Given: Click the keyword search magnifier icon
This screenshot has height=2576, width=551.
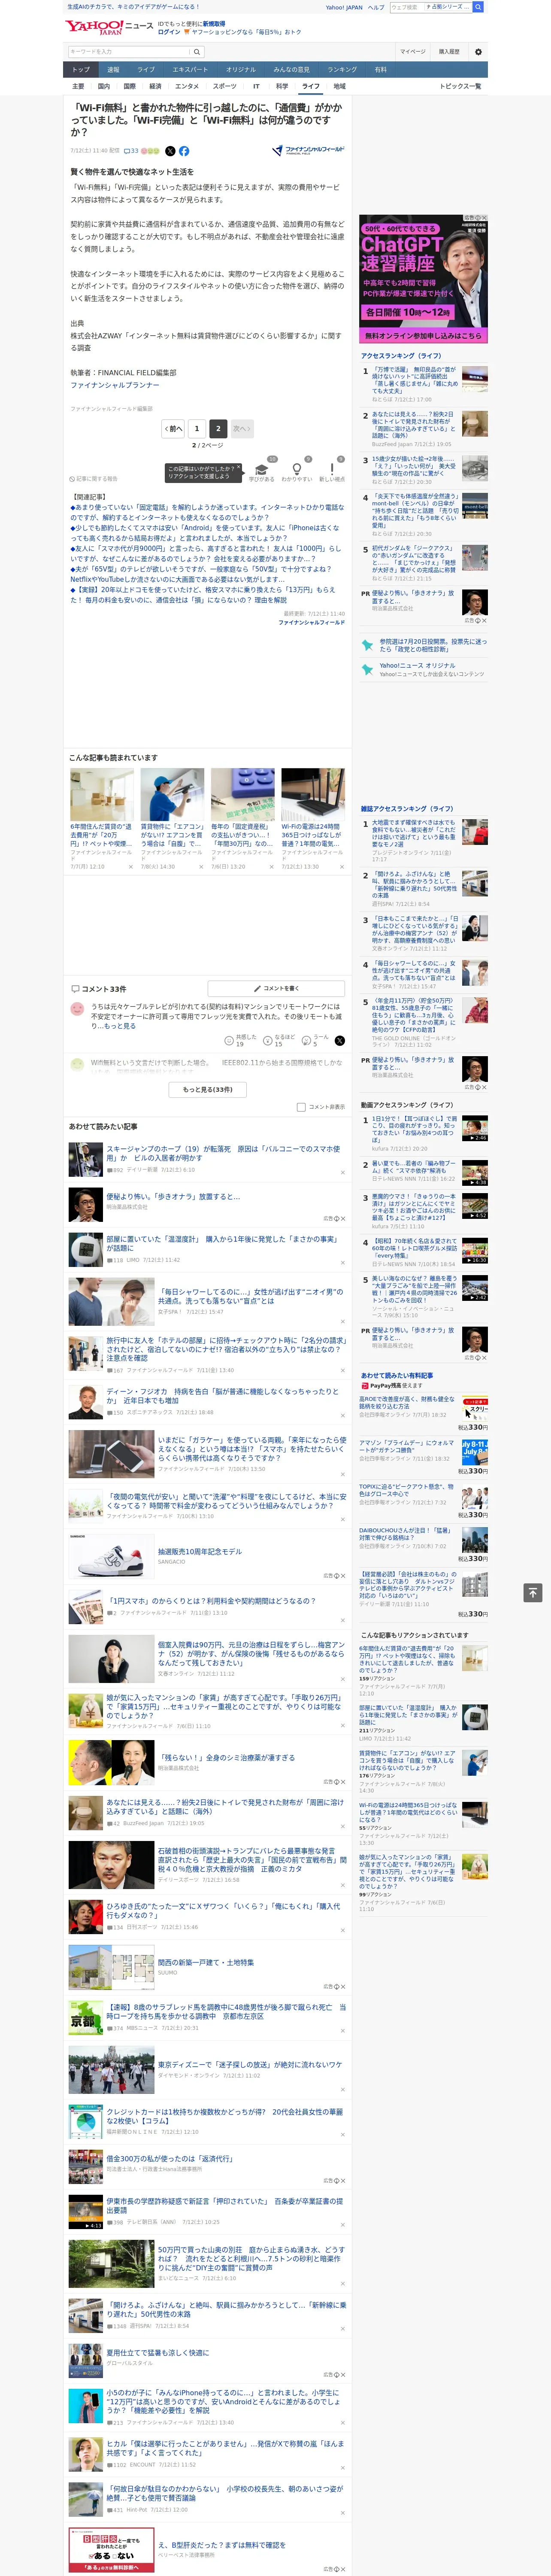Looking at the screenshot, I should click(x=197, y=52).
